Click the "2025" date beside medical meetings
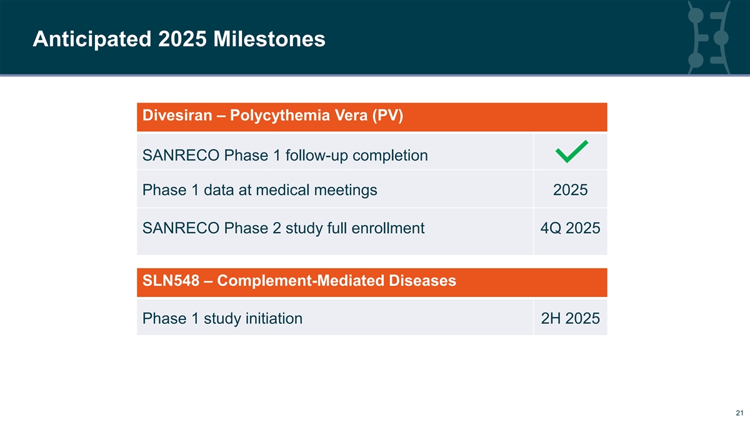750x422 pixels. pos(570,189)
